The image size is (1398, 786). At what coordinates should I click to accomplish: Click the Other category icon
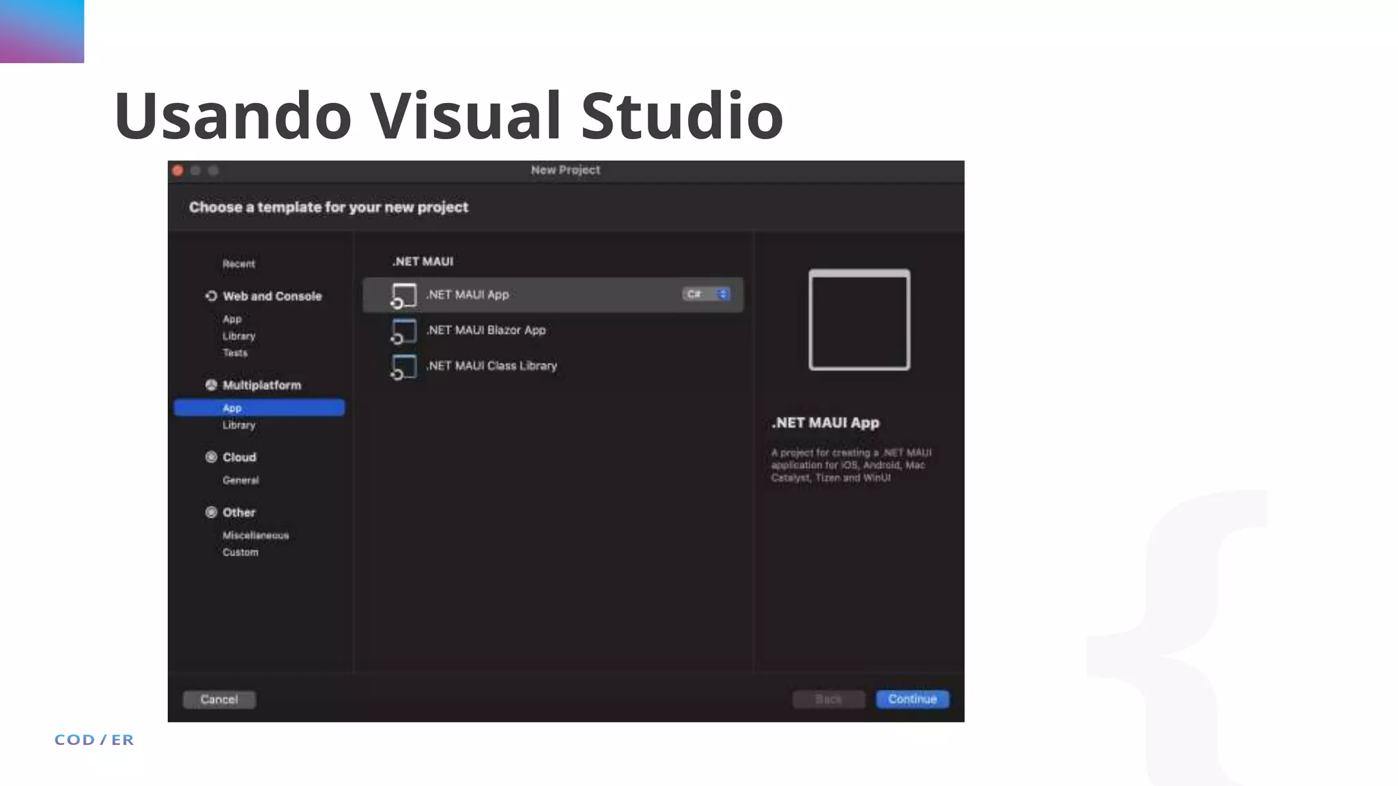[211, 512]
